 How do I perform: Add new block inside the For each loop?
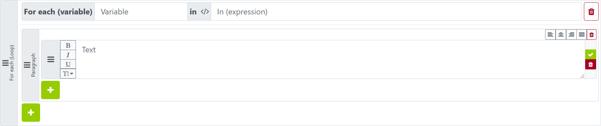coord(31,113)
